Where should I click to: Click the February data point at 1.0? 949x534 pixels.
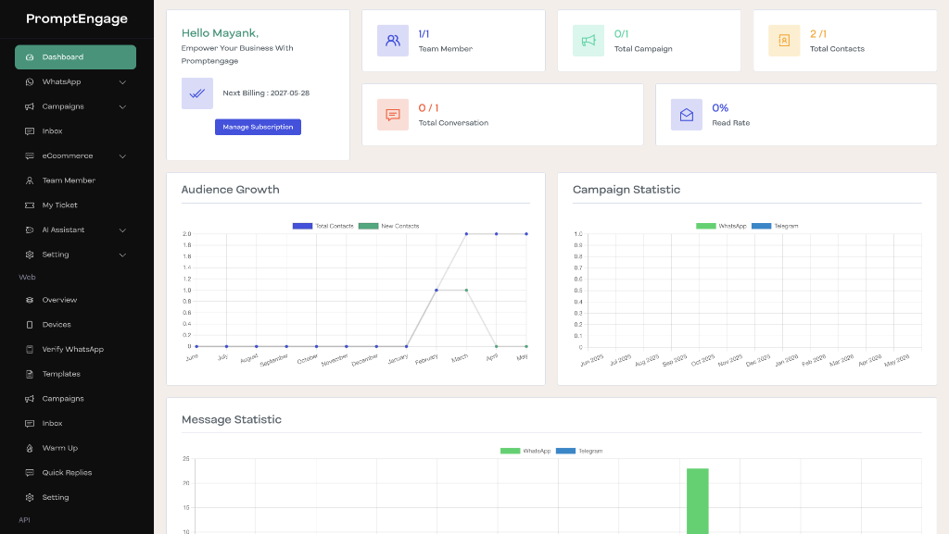tap(437, 291)
